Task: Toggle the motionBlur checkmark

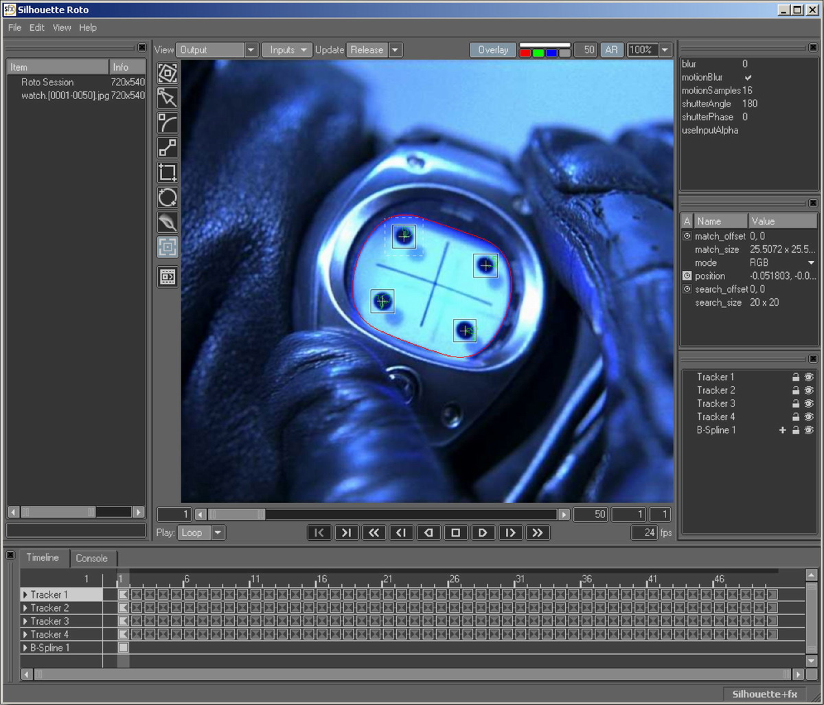Action: pyautogui.click(x=748, y=77)
